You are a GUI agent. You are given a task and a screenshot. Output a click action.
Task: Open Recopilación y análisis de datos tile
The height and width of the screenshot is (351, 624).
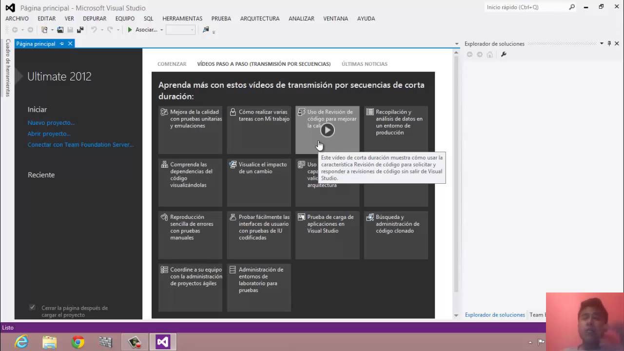[x=396, y=130]
